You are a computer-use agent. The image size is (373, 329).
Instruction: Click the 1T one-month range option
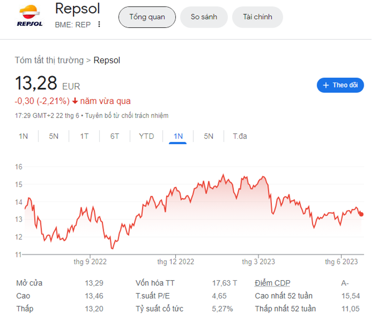(x=84, y=136)
